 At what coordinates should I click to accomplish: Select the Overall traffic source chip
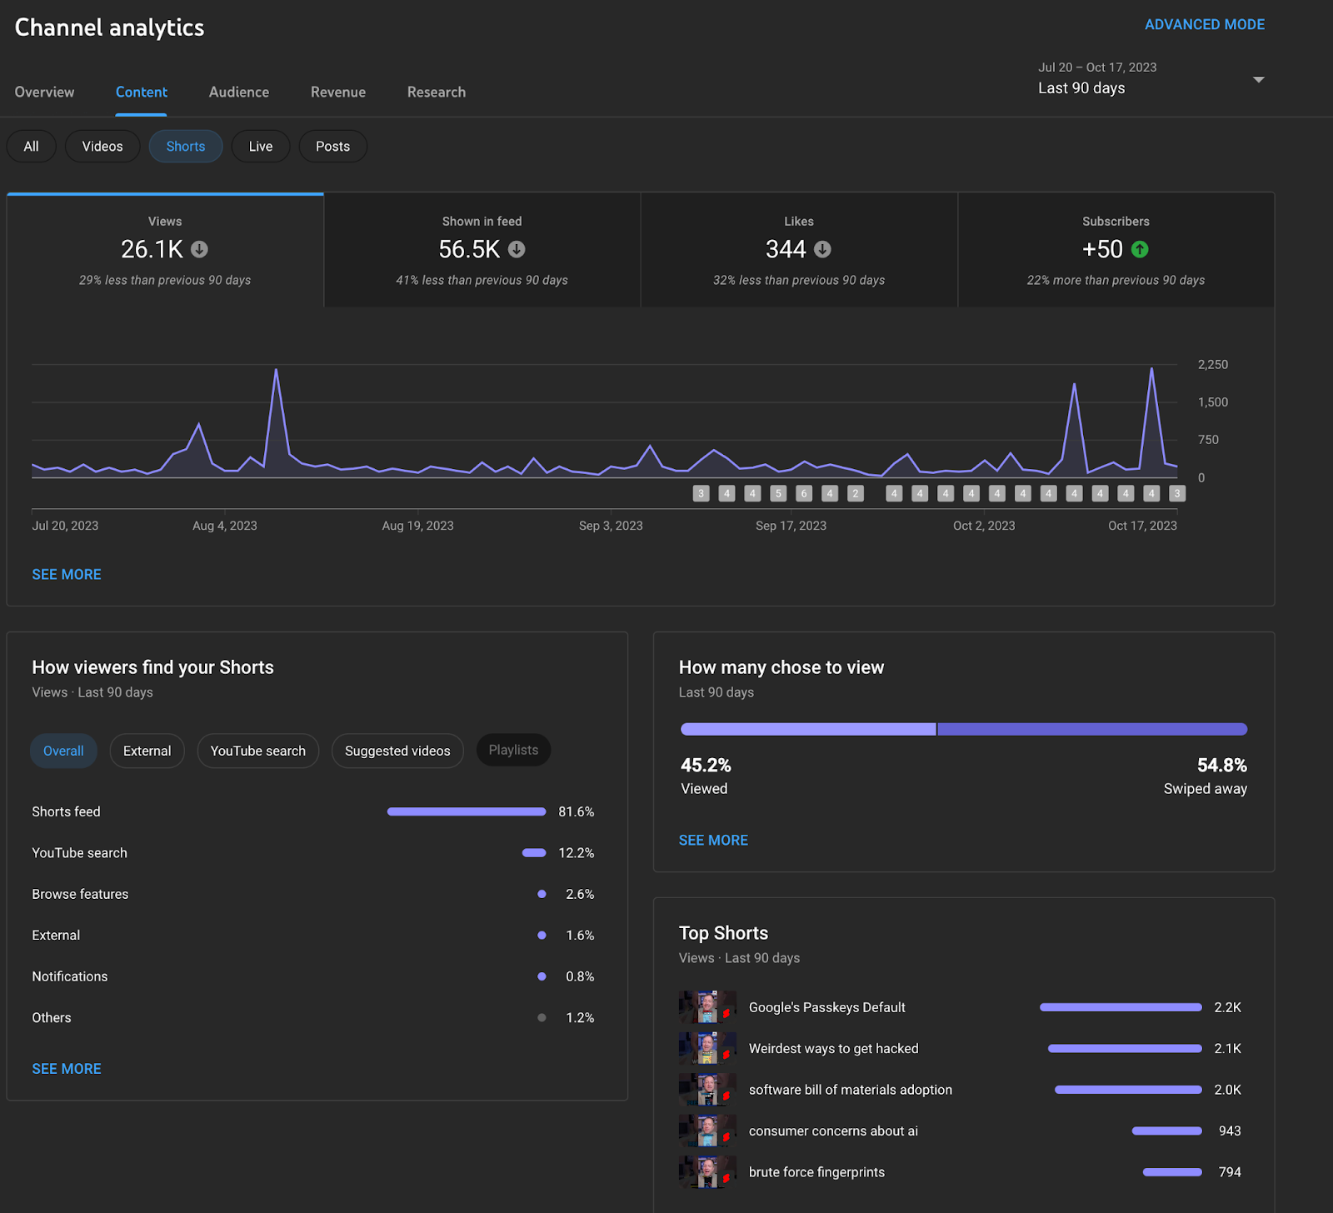pos(63,751)
